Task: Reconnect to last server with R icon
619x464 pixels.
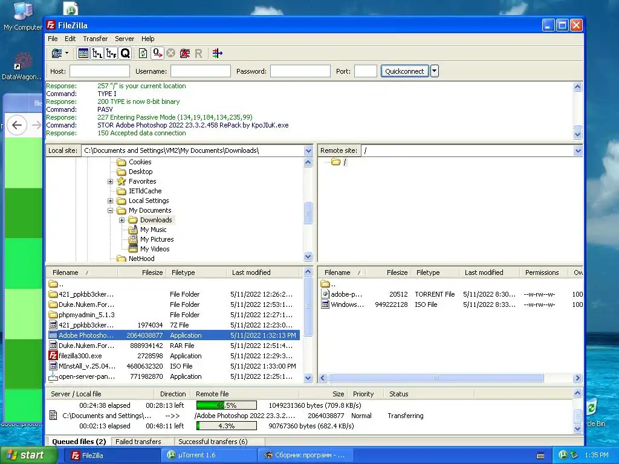Action: [198, 53]
